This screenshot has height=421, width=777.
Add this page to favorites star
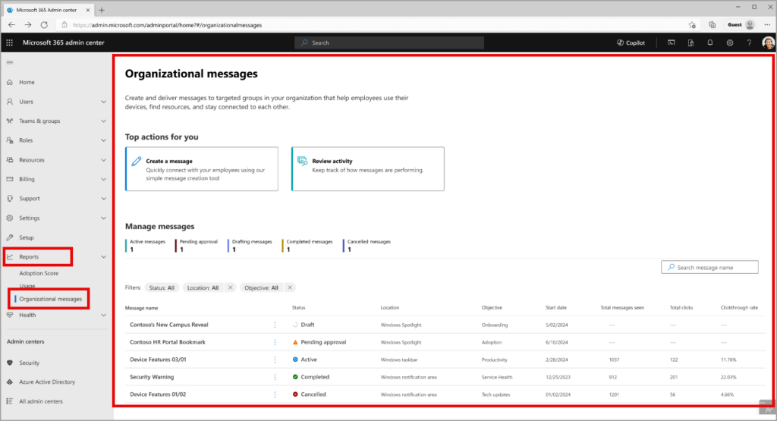coord(692,25)
